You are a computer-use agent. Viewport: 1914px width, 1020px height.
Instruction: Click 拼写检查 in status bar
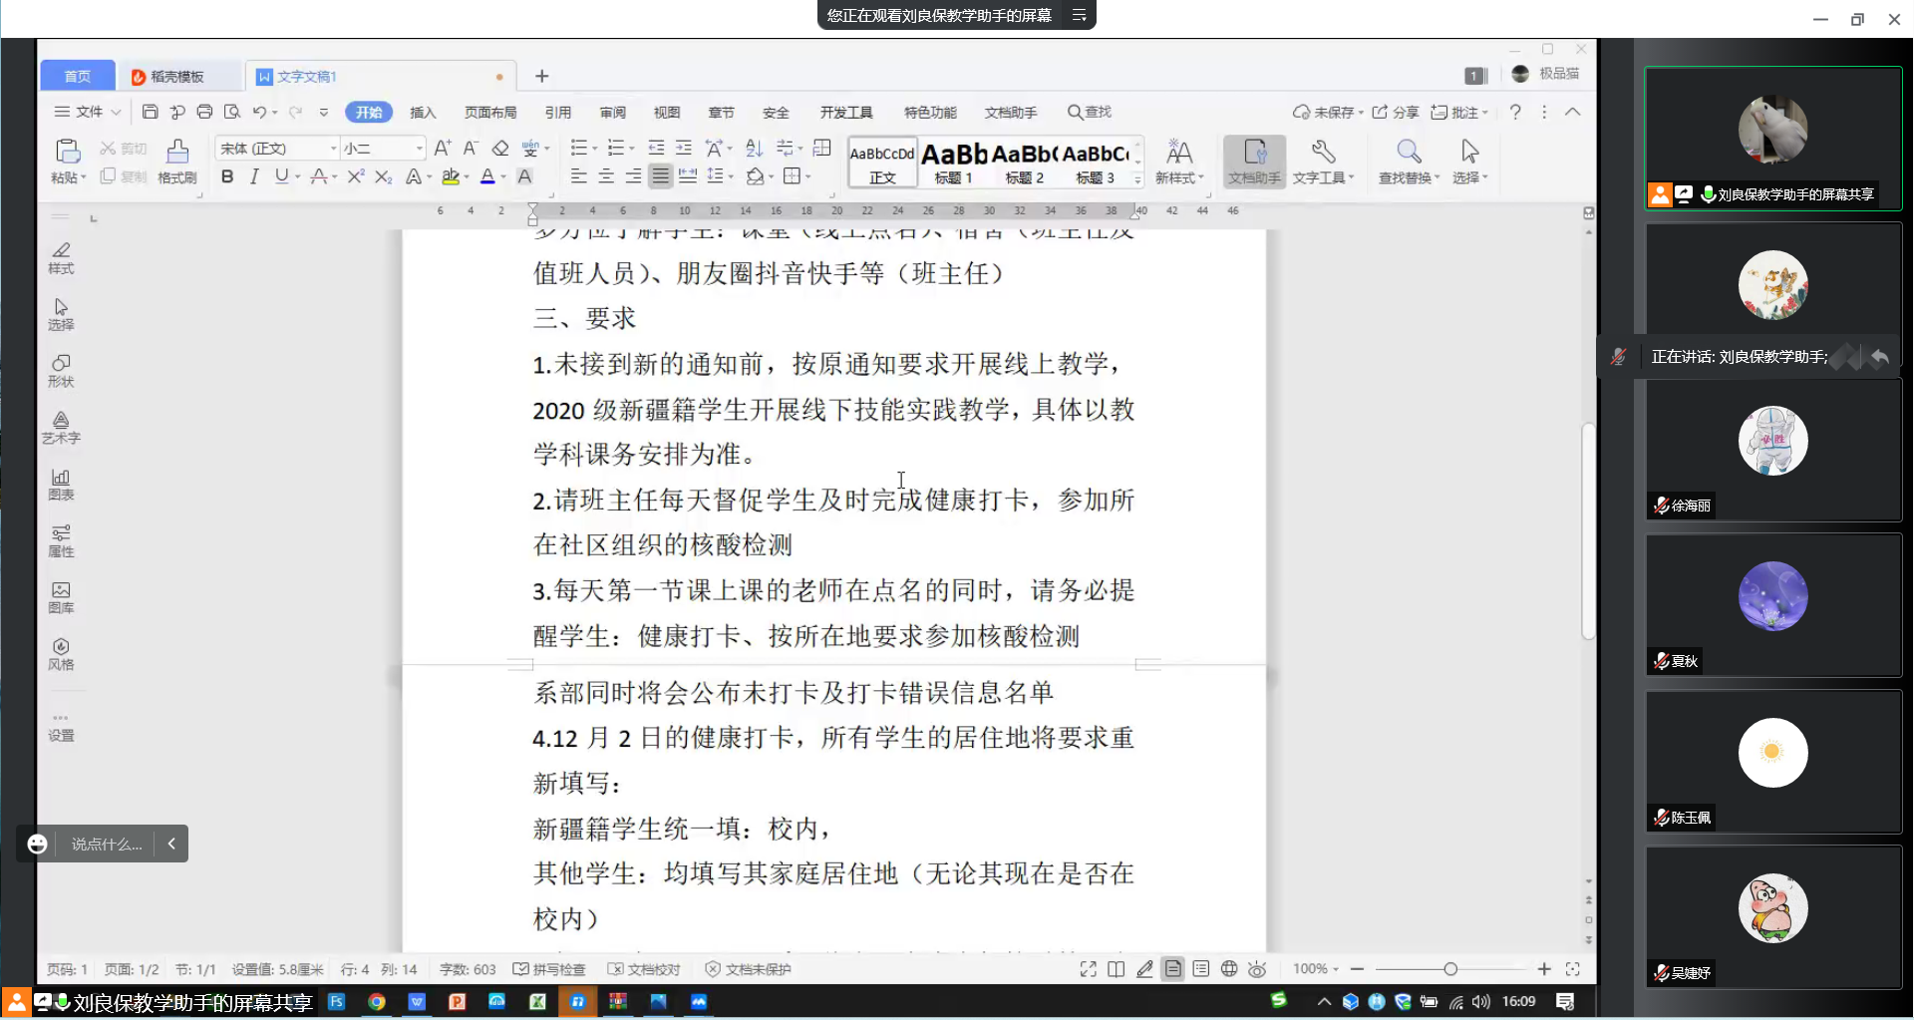tap(549, 969)
